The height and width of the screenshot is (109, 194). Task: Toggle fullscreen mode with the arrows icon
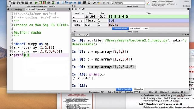(89, 3)
